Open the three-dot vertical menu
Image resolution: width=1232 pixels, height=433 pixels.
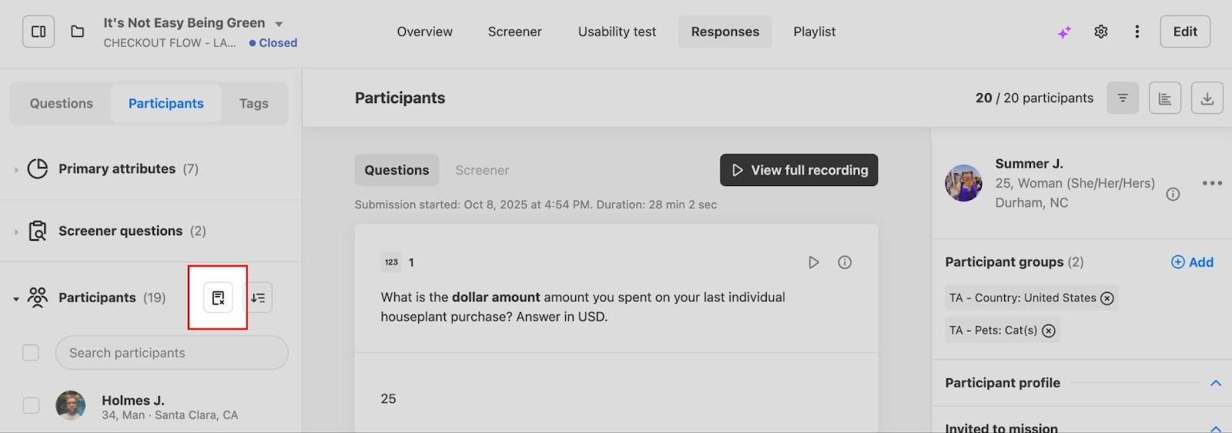click(1137, 32)
